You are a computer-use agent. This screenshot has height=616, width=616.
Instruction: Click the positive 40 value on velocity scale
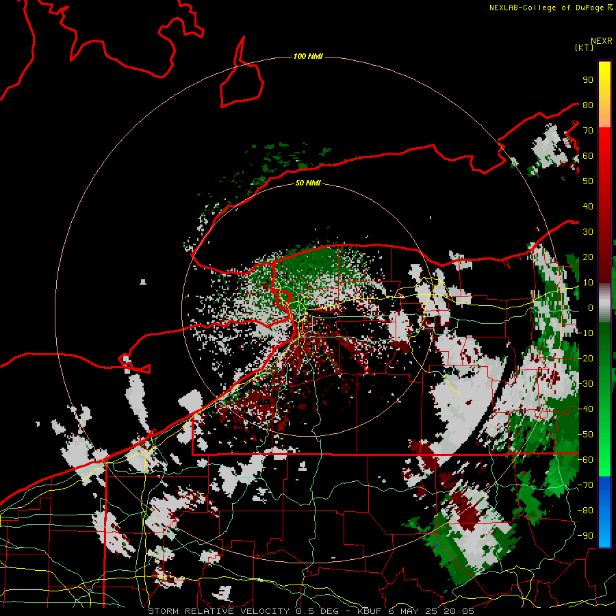588,207
